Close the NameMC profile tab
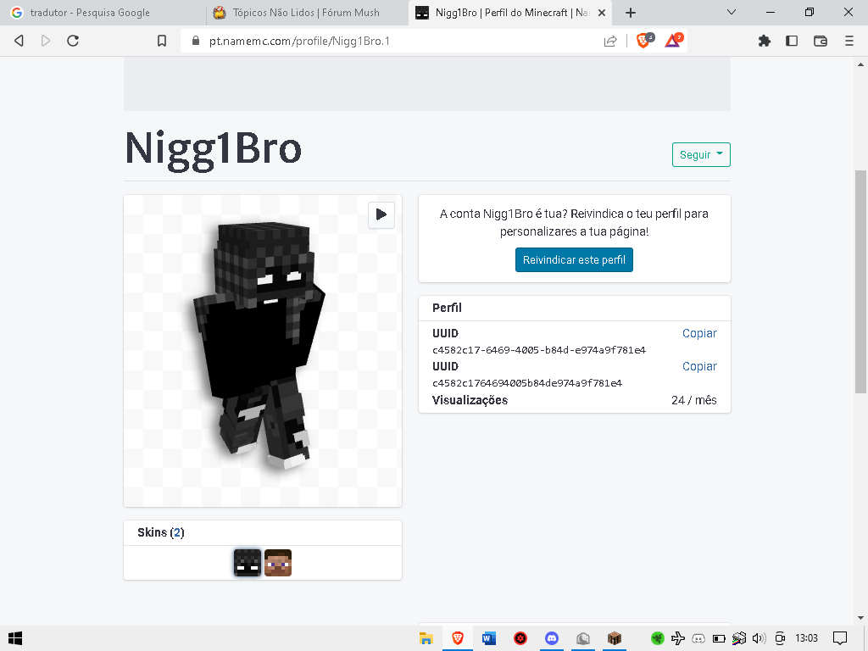This screenshot has height=651, width=868. pos(602,12)
